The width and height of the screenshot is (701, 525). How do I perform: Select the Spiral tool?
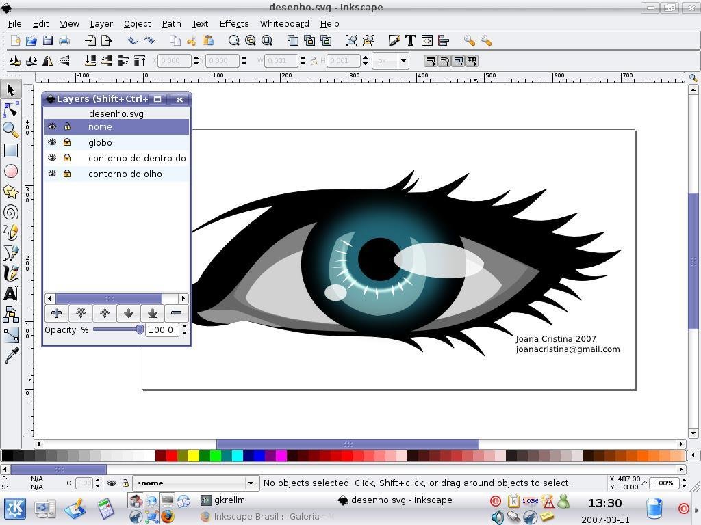tap(11, 212)
